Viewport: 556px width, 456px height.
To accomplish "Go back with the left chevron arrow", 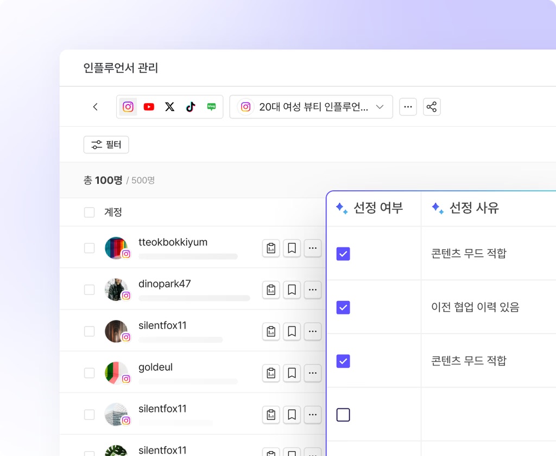I will click(x=95, y=107).
